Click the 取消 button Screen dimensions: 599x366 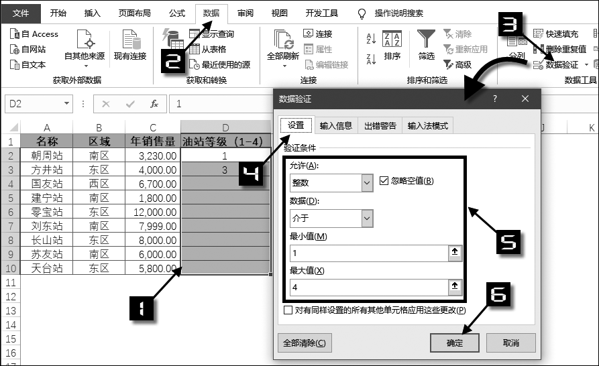tap(510, 343)
